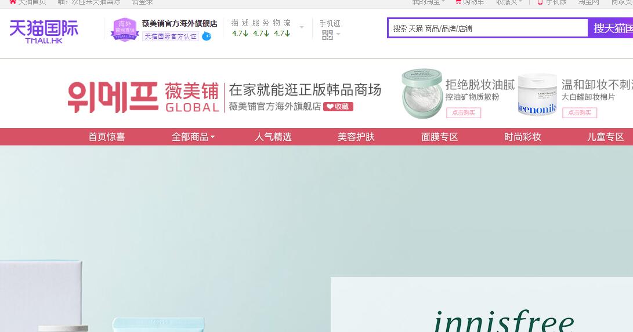Click the 天猫国际官方认证 certification tag
The width and height of the screenshot is (633, 332).
click(171, 37)
